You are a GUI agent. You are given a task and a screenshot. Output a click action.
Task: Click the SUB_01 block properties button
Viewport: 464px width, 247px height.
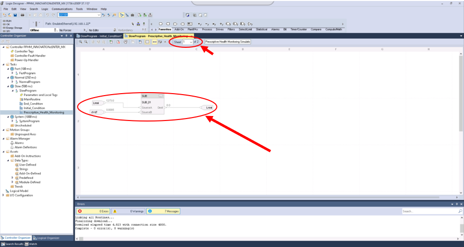click(161, 96)
